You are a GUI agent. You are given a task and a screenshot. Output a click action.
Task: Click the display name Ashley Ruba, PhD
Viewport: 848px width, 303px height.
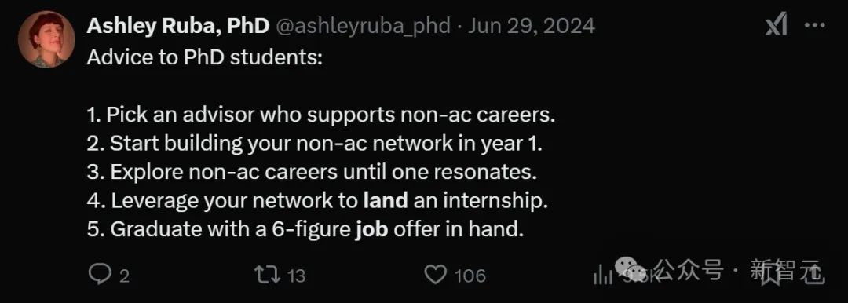click(x=178, y=26)
